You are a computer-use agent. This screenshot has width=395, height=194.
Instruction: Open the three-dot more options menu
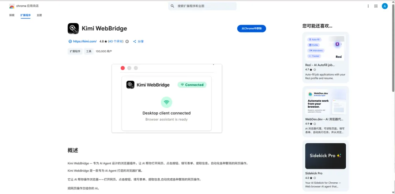(x=368, y=6)
